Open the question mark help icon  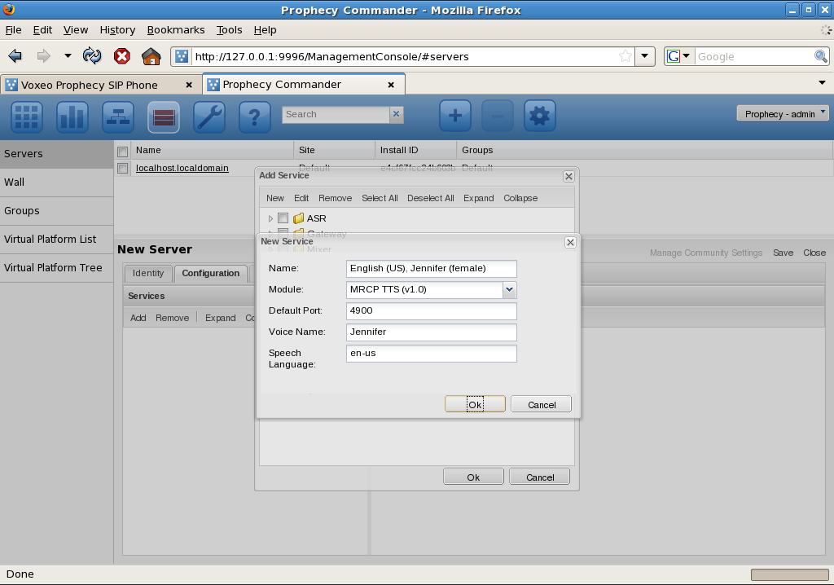(x=255, y=116)
